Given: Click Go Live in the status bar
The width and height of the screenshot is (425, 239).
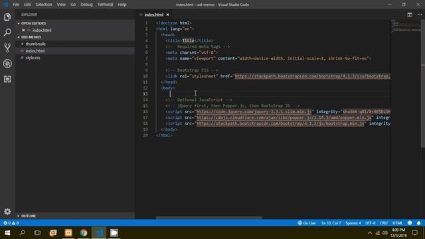Looking at the screenshot, I should 307,223.
